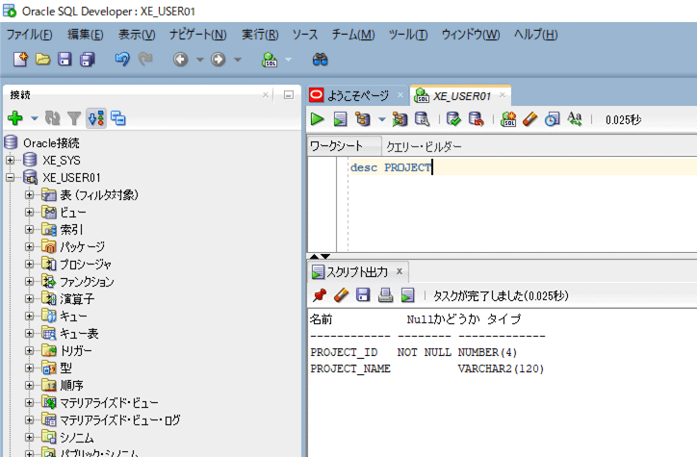Click the New file icon in main toolbar
This screenshot has width=697, height=457.
click(20, 60)
